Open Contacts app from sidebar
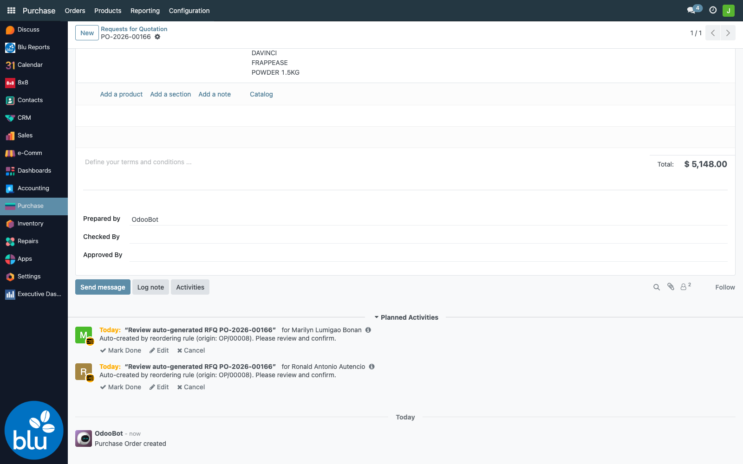Viewport: 743px width, 464px height. coord(34,100)
